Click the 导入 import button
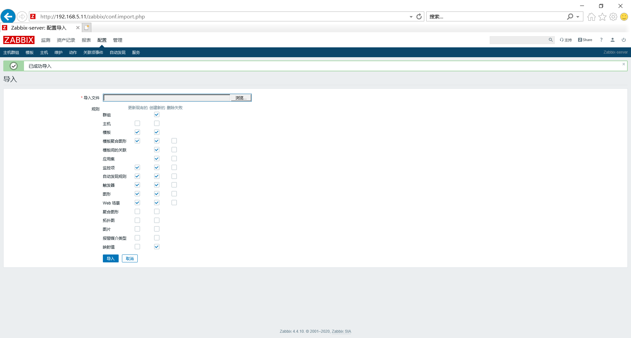 [111, 258]
